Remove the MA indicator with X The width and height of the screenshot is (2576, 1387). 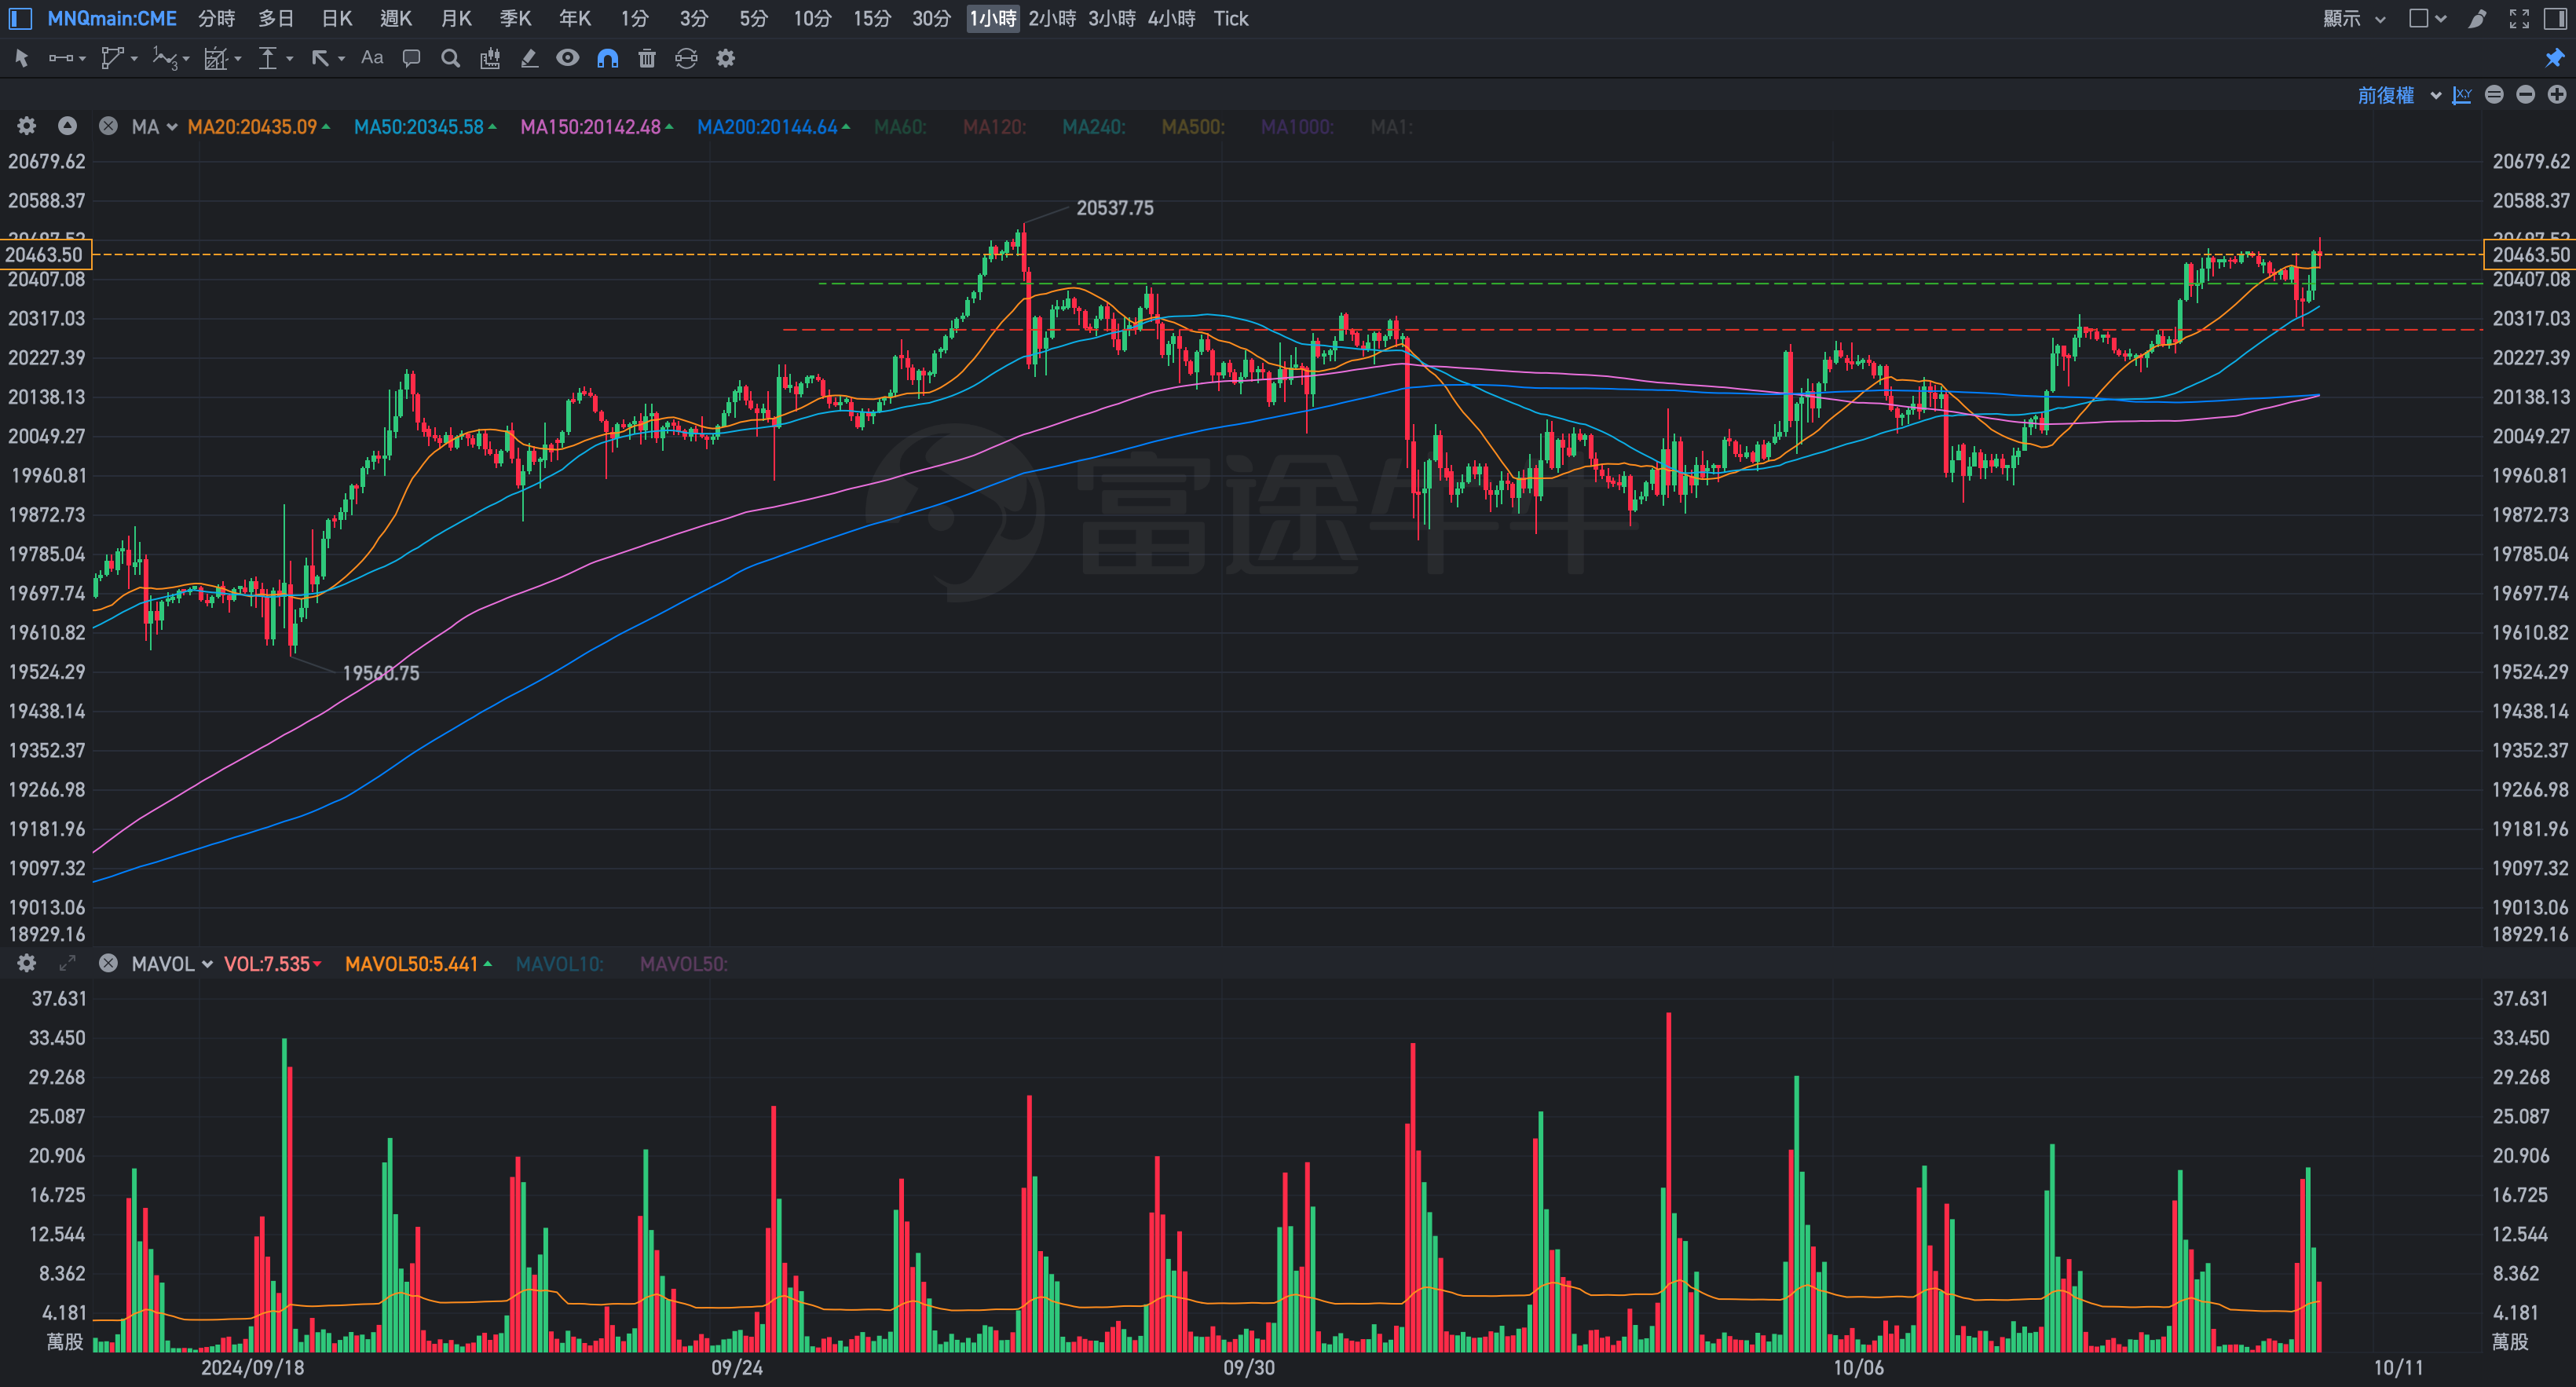(108, 127)
